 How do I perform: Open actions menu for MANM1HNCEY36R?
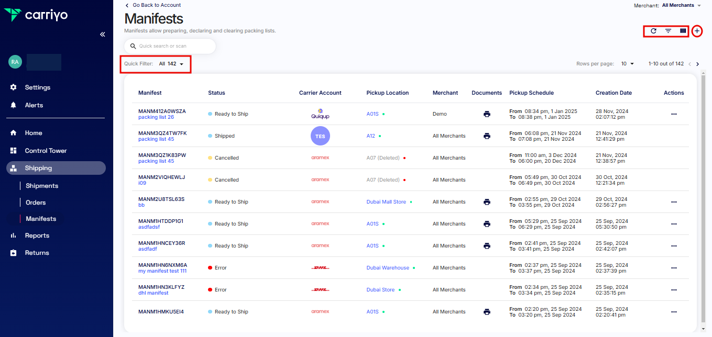tap(674, 246)
